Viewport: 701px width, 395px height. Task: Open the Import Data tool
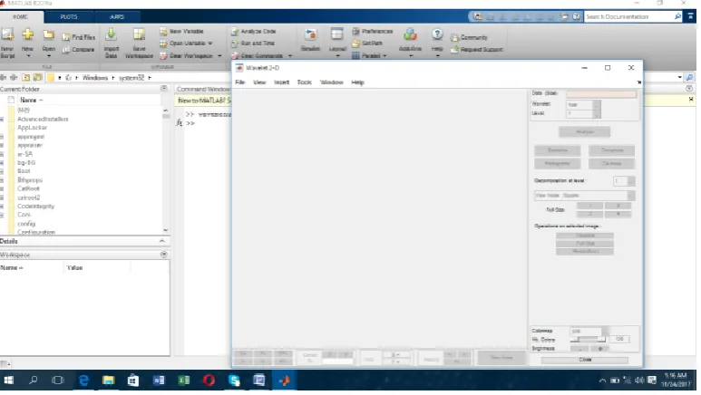click(x=111, y=34)
